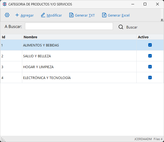The height and width of the screenshot is (142, 164).
Task: Select the HOGAR Y LIMPIEZA name cell
Action: [x=79, y=67]
